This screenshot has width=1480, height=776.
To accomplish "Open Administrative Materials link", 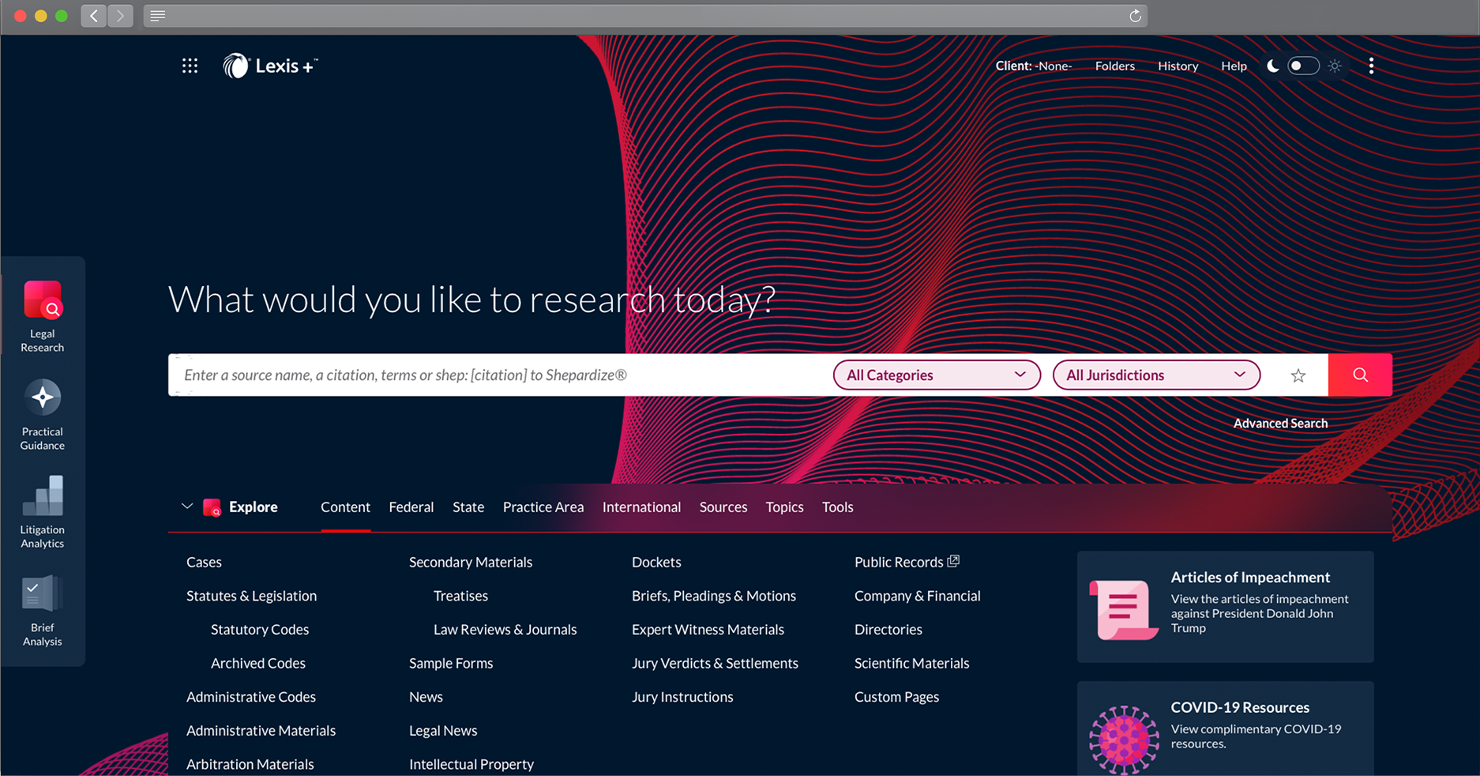I will pos(261,731).
